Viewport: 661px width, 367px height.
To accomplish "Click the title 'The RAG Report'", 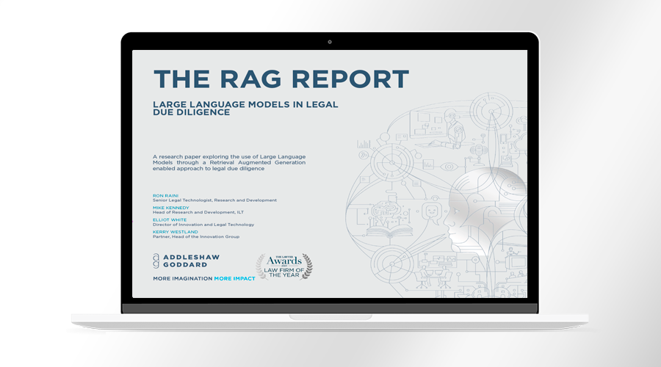I will pos(281,79).
